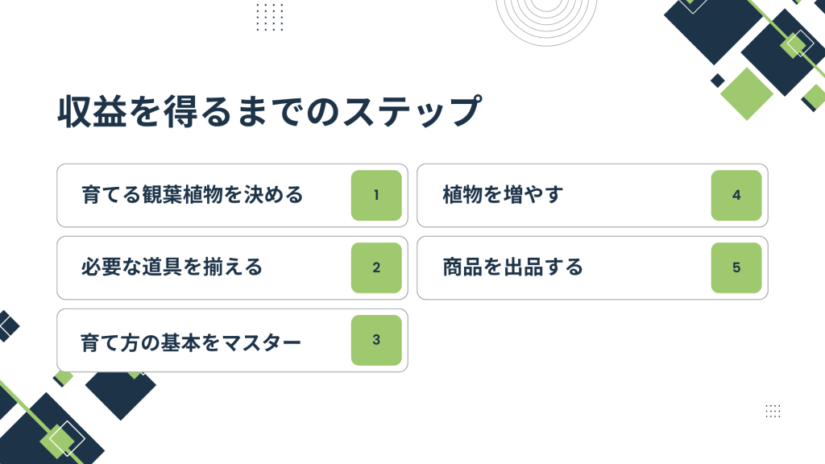Image resolution: width=825 pixels, height=464 pixels.
Task: Click the green number 5 badge
Action: pyautogui.click(x=736, y=267)
